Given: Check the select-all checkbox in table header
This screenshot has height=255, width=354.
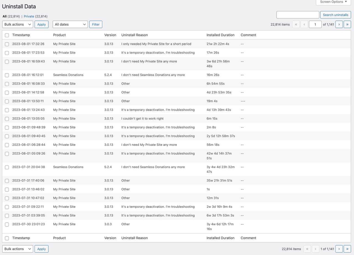Looking at the screenshot, I should [x=7, y=35].
